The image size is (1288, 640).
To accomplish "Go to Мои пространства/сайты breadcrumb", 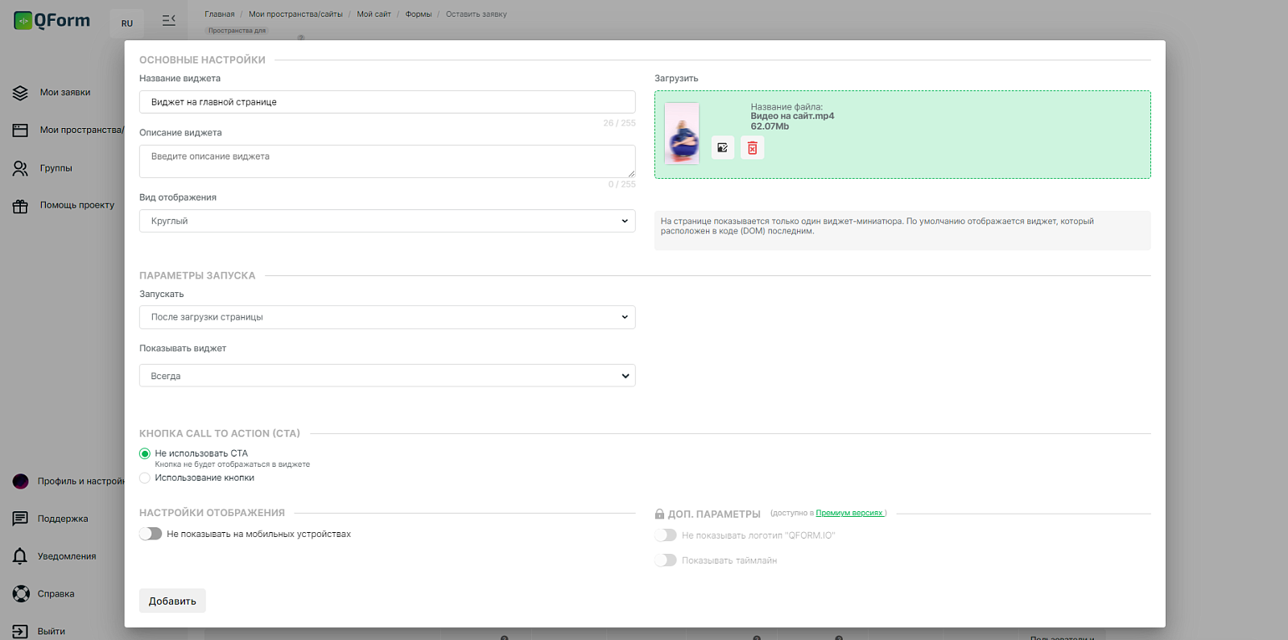I will click(295, 14).
